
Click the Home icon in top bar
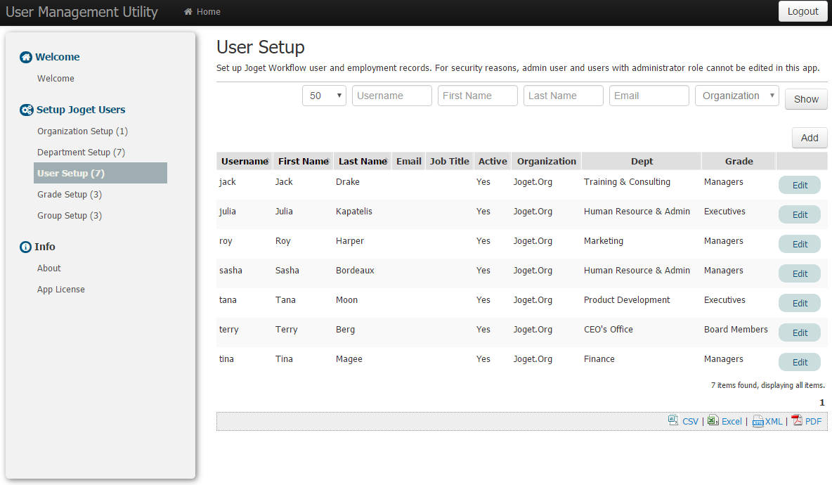pyautogui.click(x=188, y=12)
